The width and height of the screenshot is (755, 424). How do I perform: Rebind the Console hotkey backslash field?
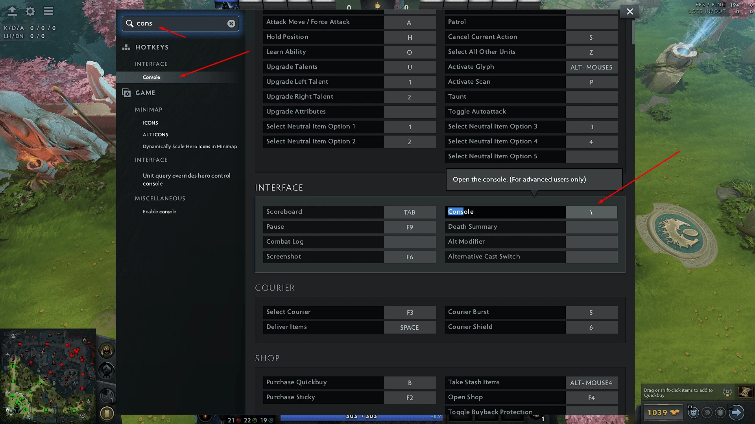coord(591,212)
